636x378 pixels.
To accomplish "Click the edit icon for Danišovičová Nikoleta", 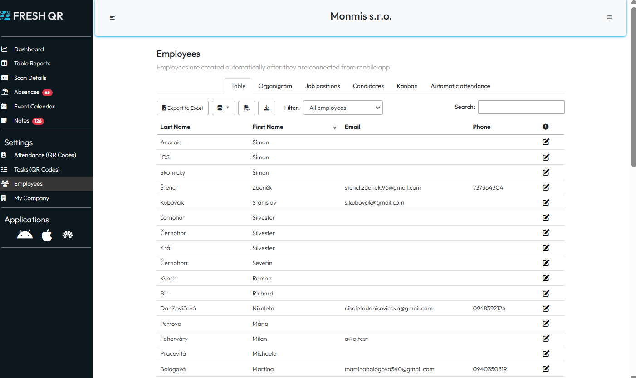I will [x=546, y=308].
